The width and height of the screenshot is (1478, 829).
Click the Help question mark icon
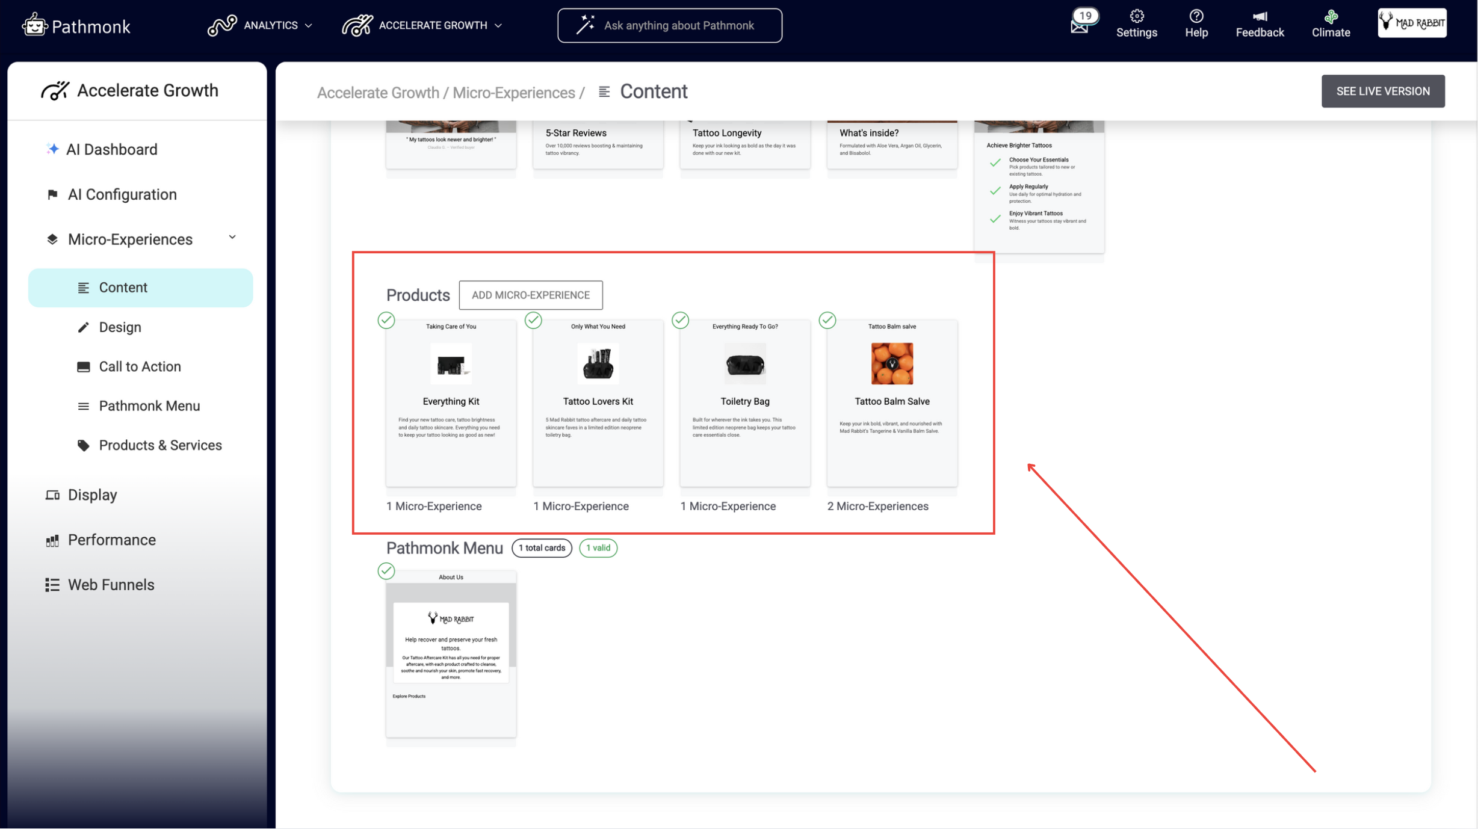pyautogui.click(x=1196, y=16)
